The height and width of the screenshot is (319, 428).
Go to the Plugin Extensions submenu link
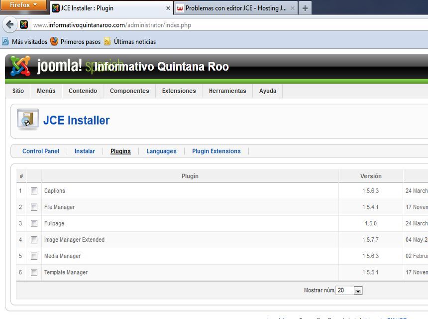click(x=216, y=151)
